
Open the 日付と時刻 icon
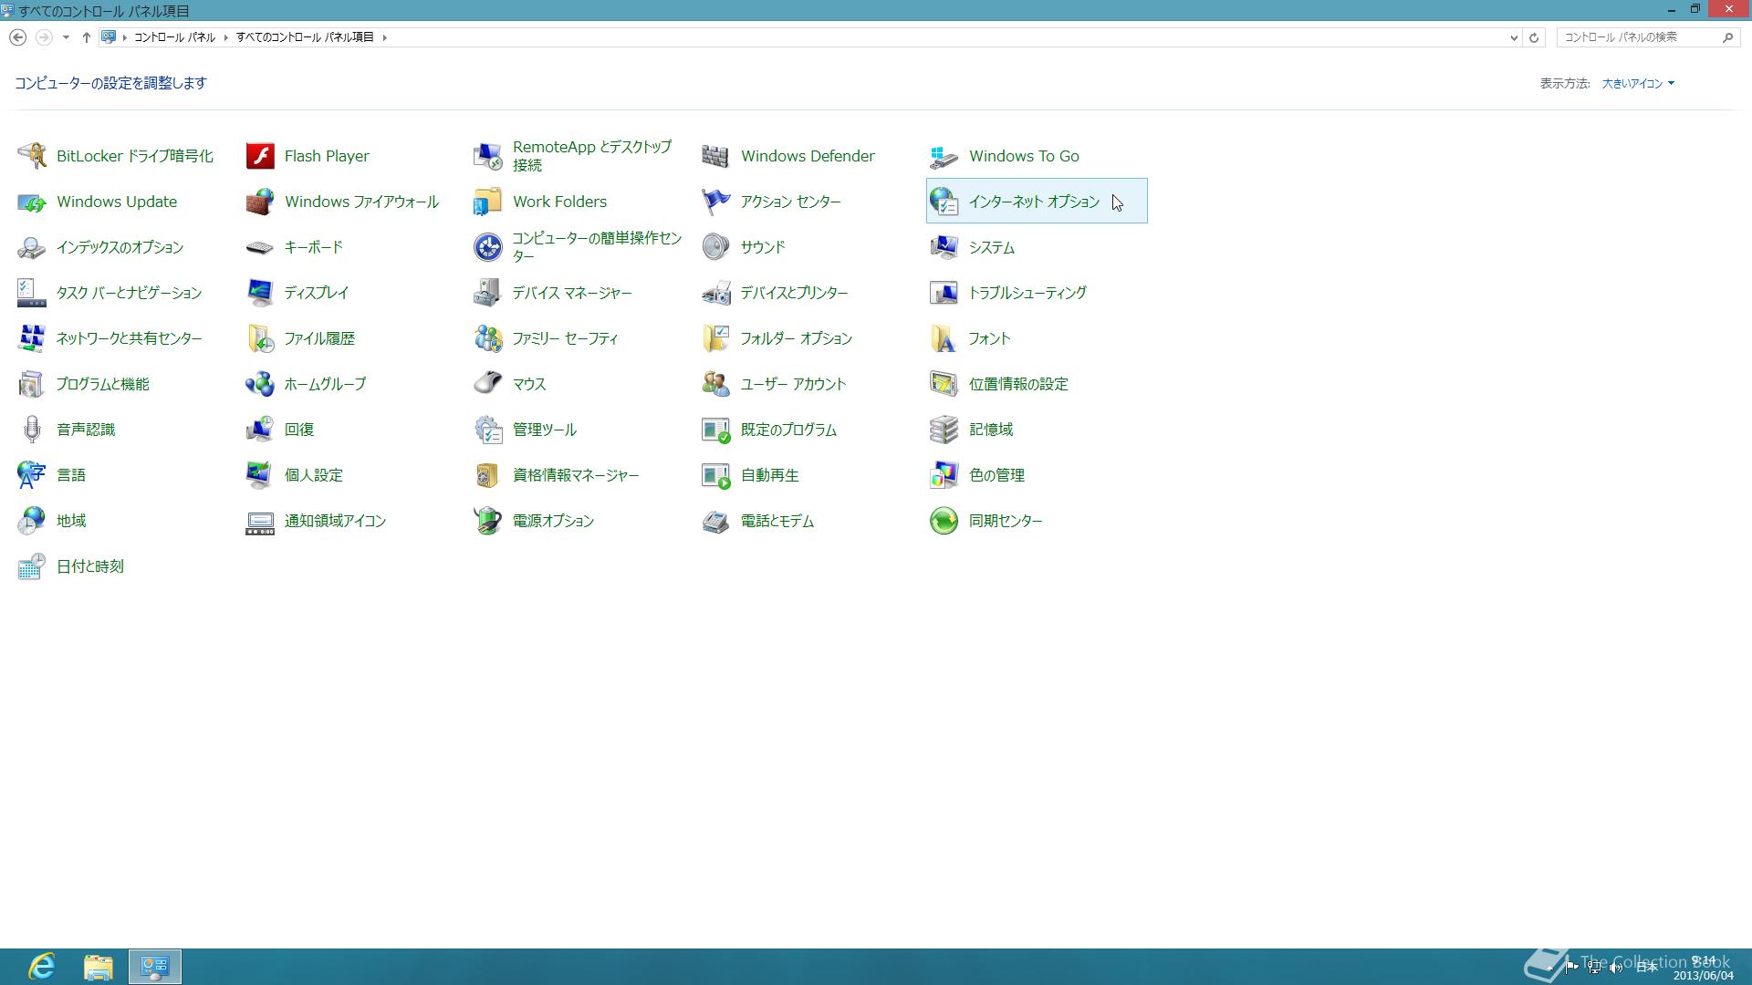[32, 566]
